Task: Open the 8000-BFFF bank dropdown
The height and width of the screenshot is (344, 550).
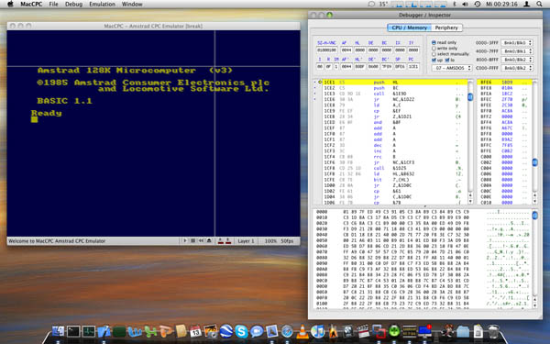Action: pos(517,60)
